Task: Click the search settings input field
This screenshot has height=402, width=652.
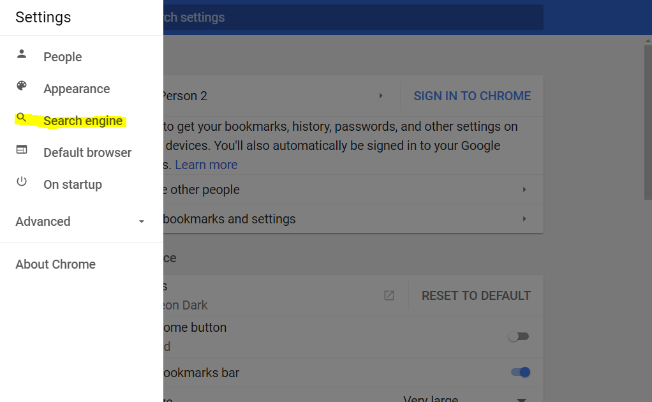Action: point(353,17)
